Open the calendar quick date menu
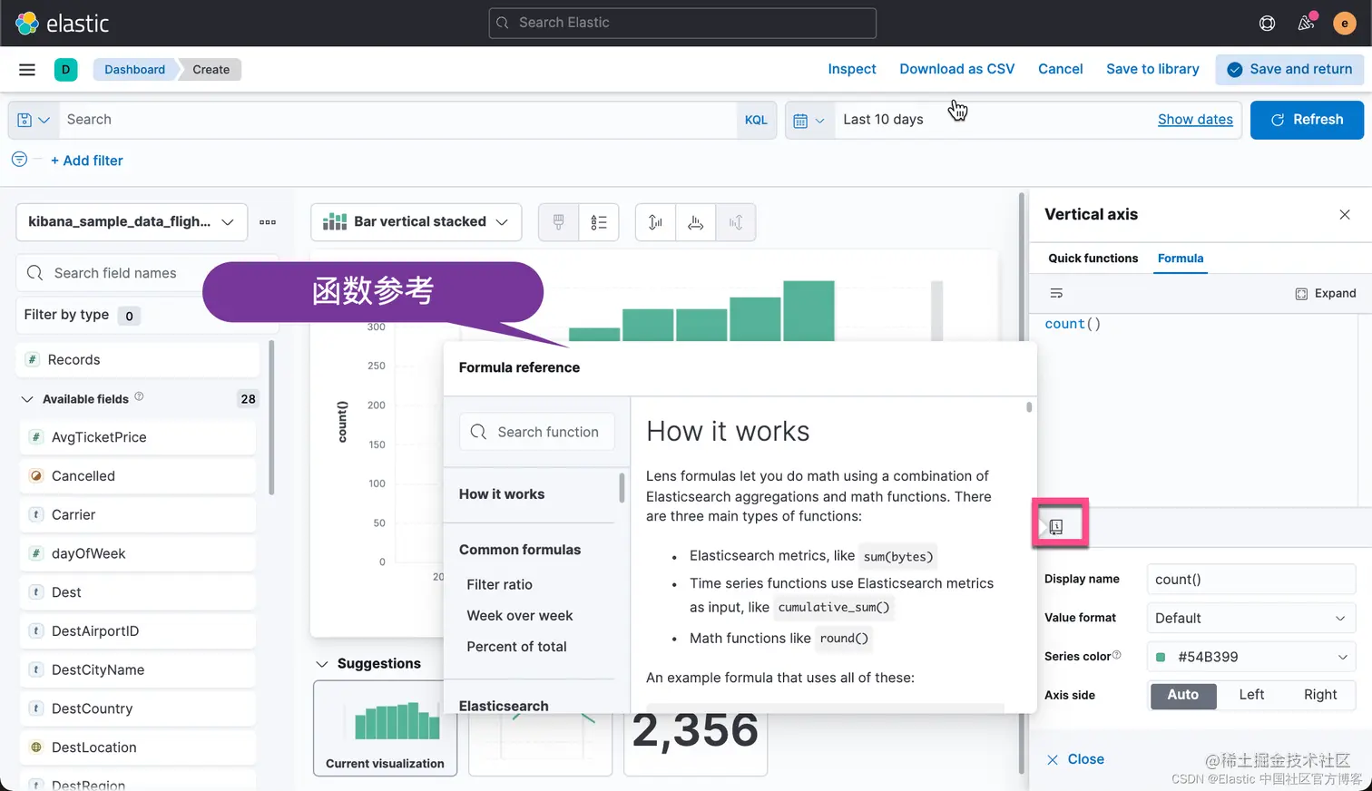 click(808, 120)
